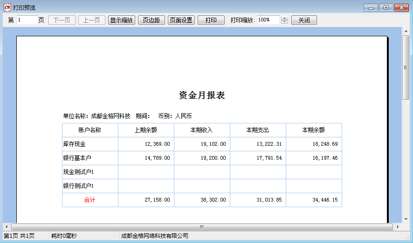Minimize the 打印预览 window
413x243 pixels.
pyautogui.click(x=371, y=8)
